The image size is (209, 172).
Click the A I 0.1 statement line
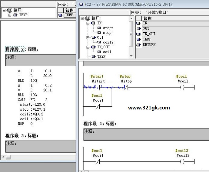click(x=35, y=71)
